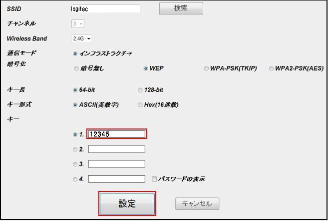Click key 1 field containing 12345
The height and width of the screenshot is (221, 328).
[117, 134]
